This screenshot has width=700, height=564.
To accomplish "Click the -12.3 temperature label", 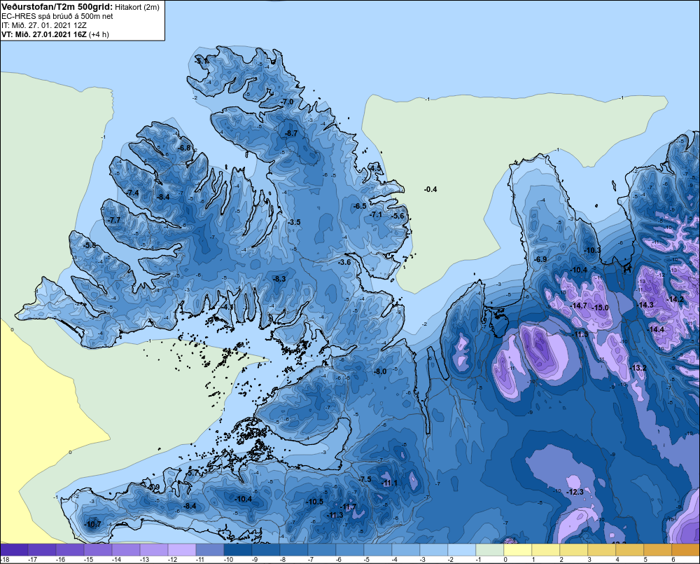I will pyautogui.click(x=576, y=492).
